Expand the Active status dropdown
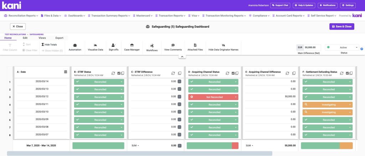 [x=342, y=47]
